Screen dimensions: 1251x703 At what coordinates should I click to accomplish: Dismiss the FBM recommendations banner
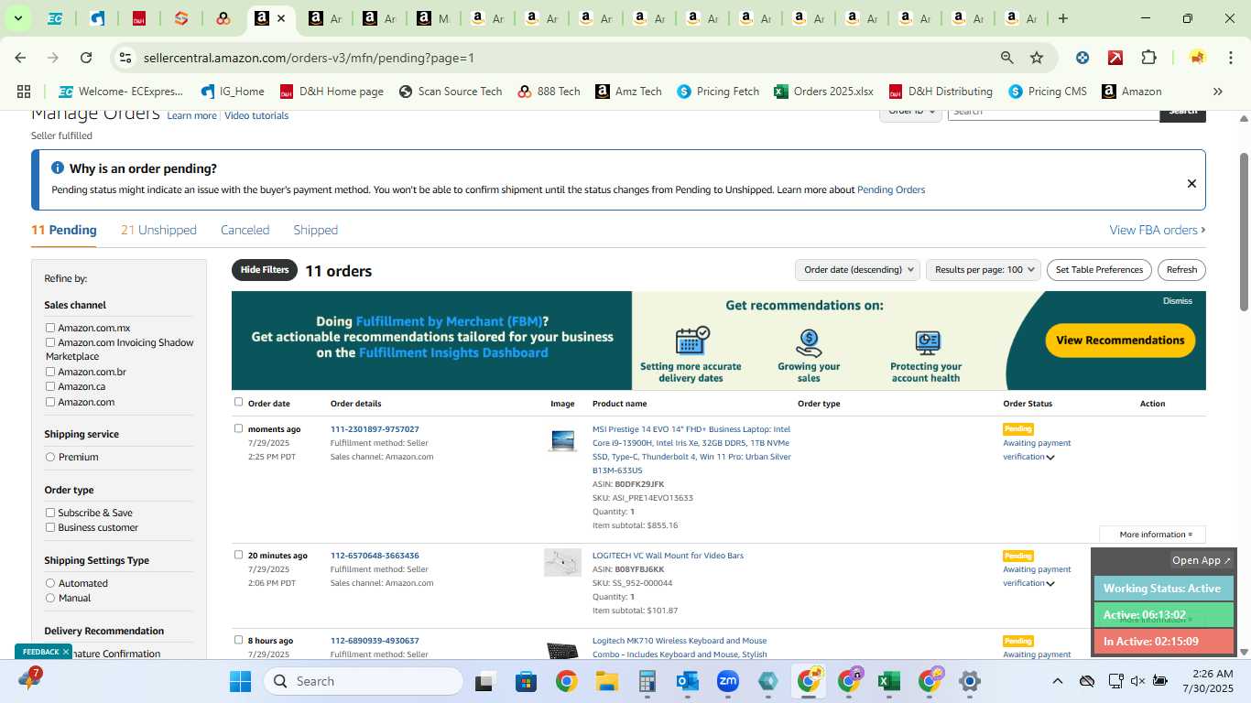(x=1178, y=300)
